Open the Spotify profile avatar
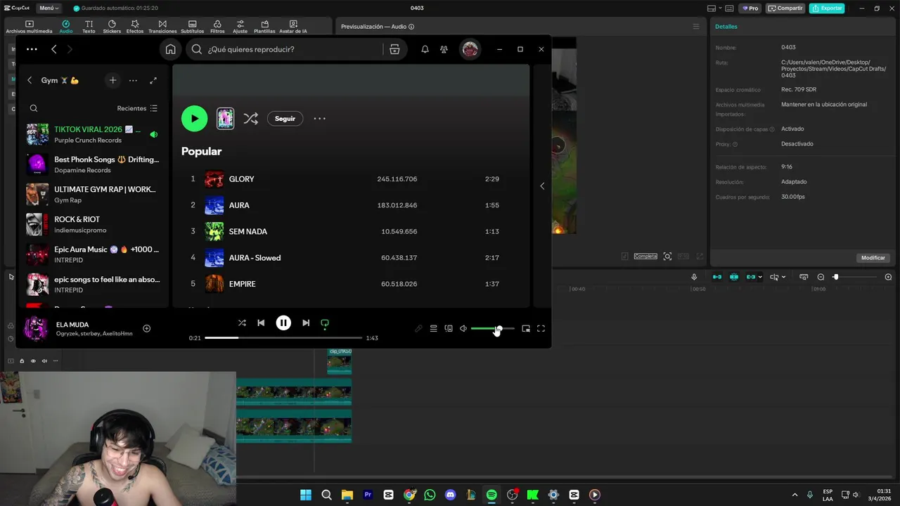This screenshot has height=506, width=900. 470,49
